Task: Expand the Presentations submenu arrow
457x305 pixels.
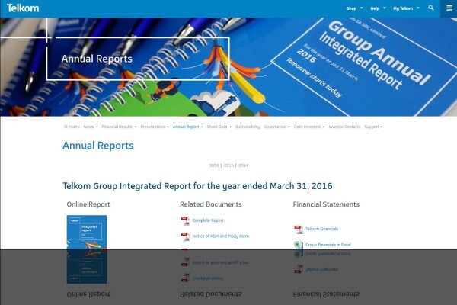Action: 168,127
